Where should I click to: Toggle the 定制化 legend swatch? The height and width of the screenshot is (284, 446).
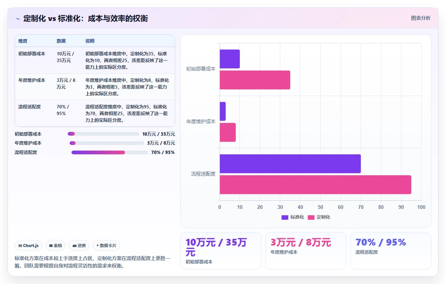[311, 217]
